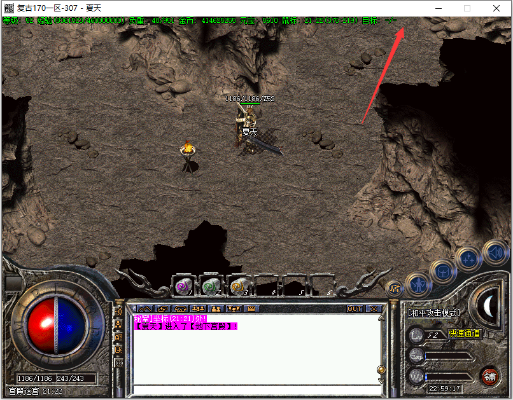Screen dimensions: 513x400
Task: Click the Wgt weight bar
Action: click(x=449, y=377)
